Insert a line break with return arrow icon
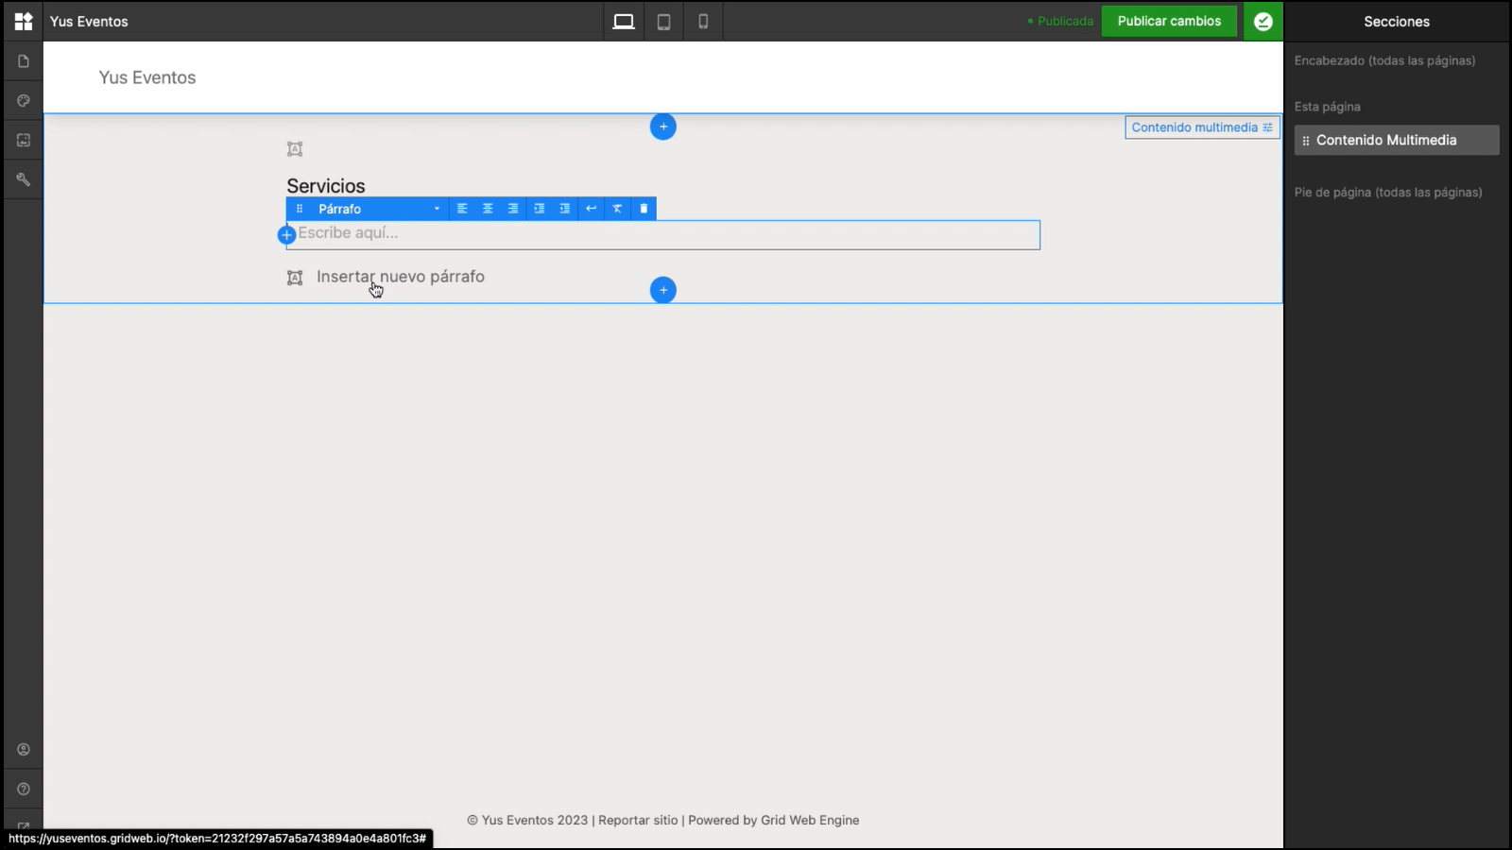This screenshot has height=850, width=1512. (x=591, y=209)
